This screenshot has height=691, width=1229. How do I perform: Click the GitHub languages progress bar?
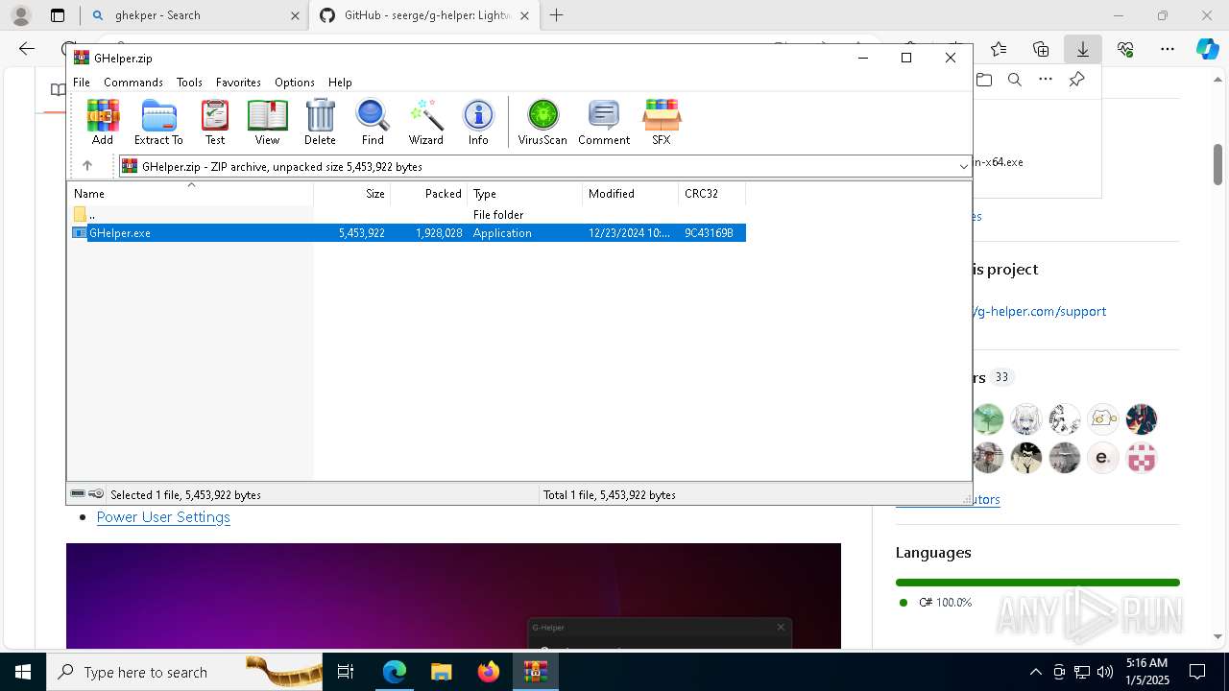(1037, 583)
